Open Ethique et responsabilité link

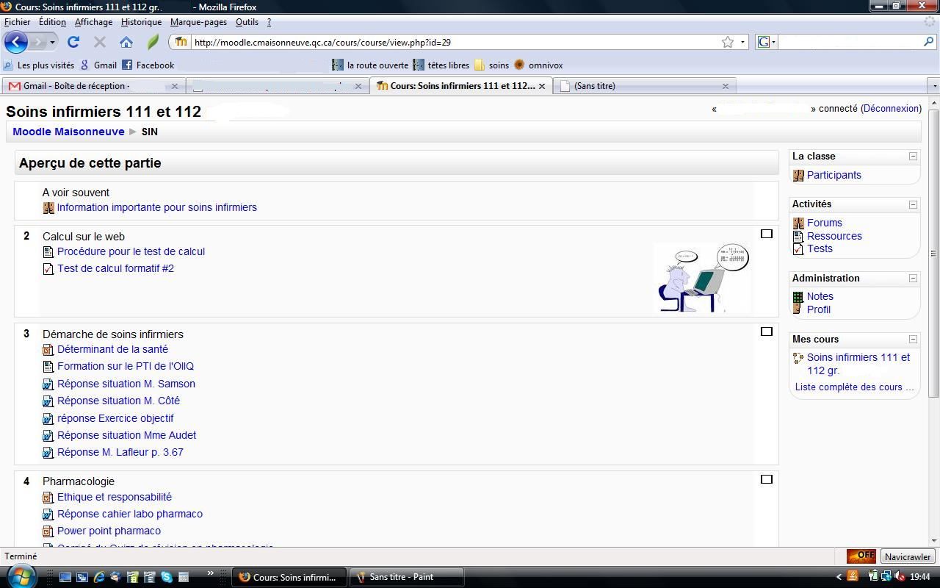(x=115, y=498)
